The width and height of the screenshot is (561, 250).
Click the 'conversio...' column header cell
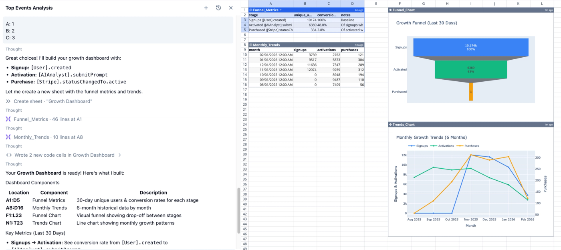[x=329, y=15]
